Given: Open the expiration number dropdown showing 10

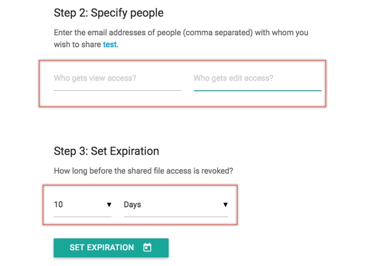Looking at the screenshot, I should coord(82,204).
